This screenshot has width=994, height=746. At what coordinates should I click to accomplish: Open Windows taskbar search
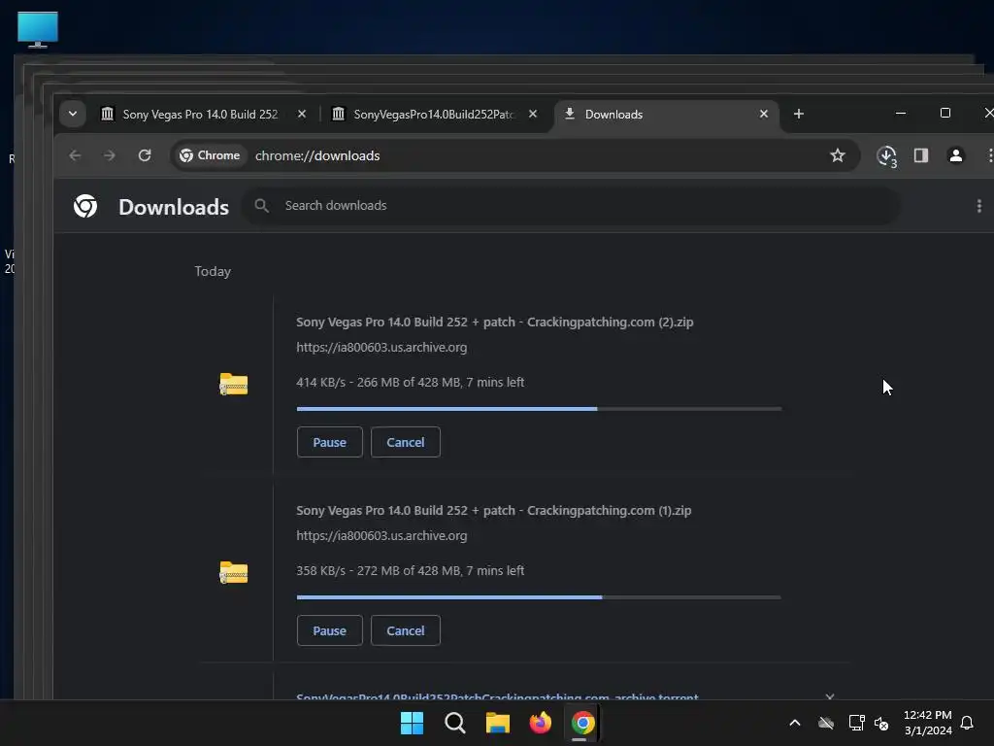coord(455,723)
